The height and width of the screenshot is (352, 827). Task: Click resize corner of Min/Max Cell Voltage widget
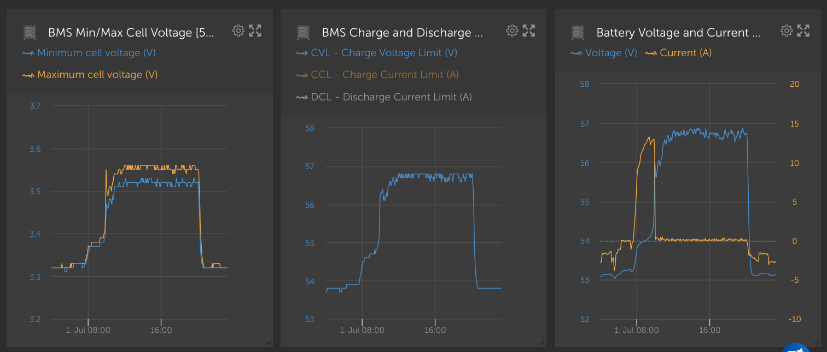pos(268,342)
